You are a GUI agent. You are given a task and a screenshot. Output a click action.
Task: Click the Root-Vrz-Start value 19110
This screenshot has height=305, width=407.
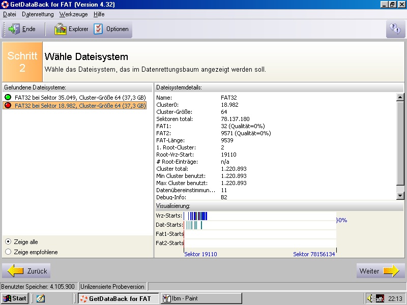click(228, 155)
